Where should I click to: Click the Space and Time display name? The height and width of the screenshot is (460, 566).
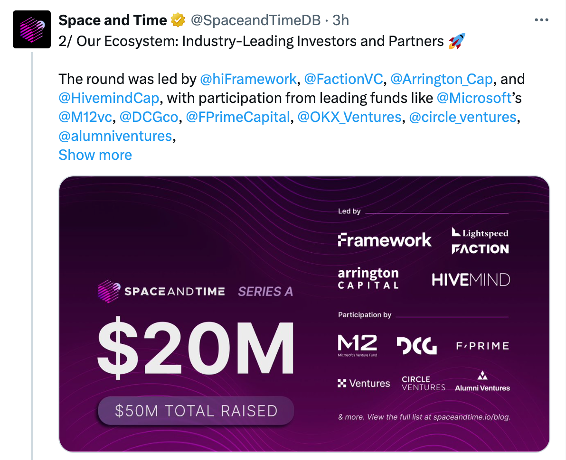(113, 20)
